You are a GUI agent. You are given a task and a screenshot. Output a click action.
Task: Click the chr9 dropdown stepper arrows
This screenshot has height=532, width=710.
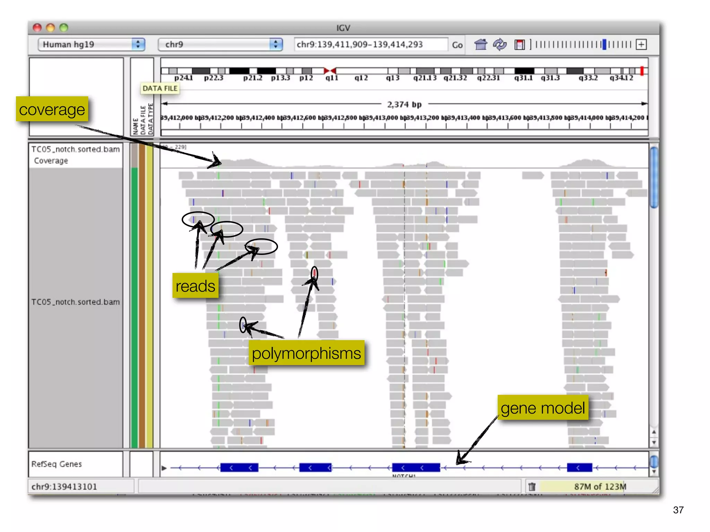point(276,45)
